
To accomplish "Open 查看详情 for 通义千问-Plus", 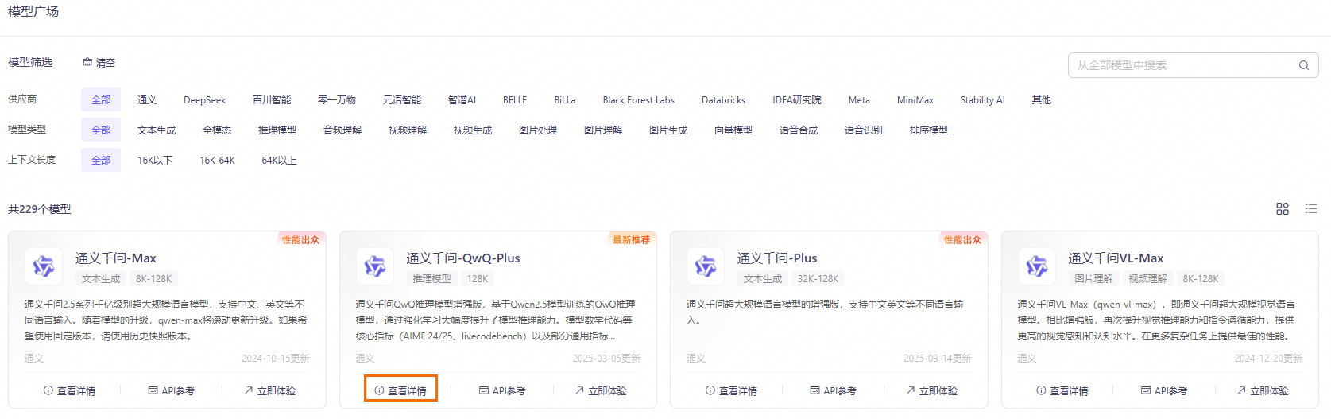I will coord(732,391).
